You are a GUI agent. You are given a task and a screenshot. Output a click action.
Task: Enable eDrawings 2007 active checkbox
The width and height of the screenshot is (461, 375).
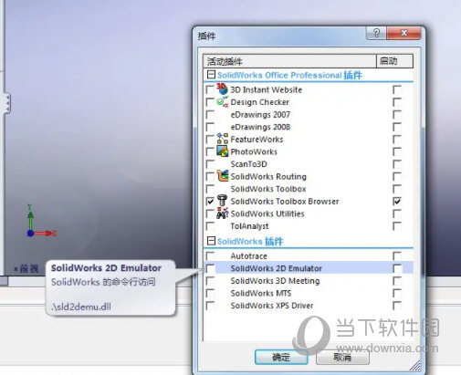point(210,114)
